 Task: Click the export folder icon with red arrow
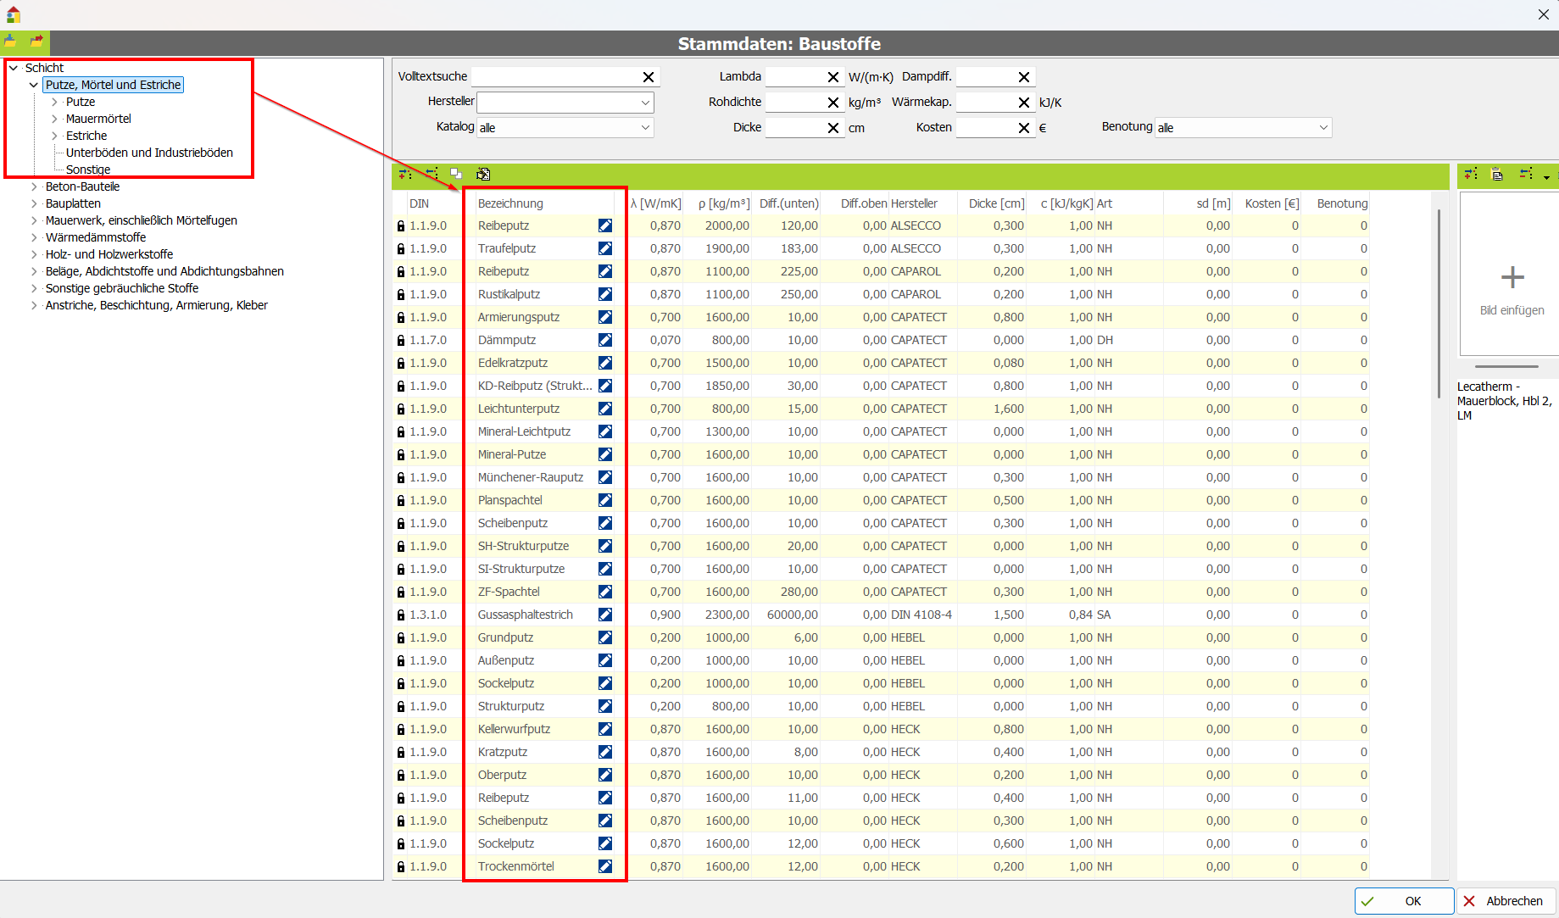coord(36,41)
